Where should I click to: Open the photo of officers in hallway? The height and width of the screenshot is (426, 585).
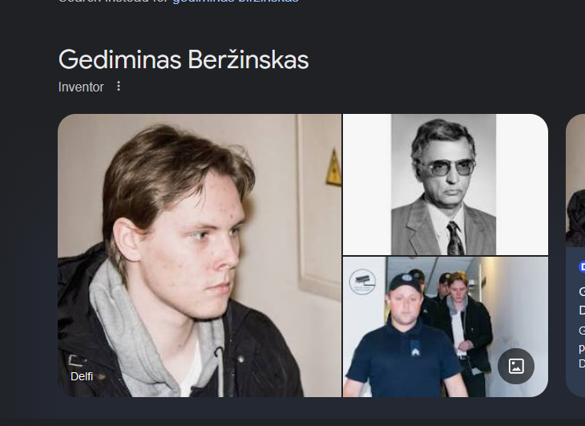pos(446,327)
